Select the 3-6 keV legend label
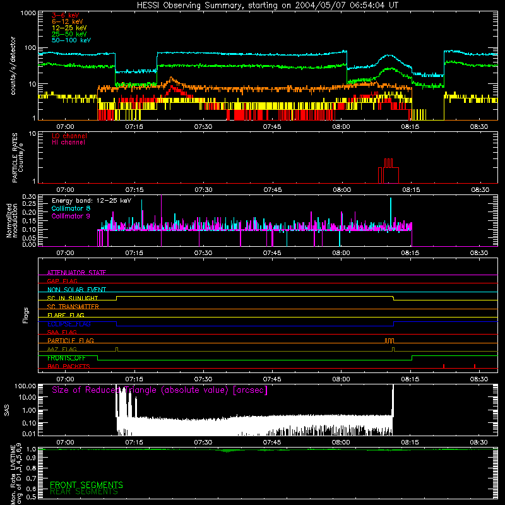The image size is (505, 505). pos(65,15)
